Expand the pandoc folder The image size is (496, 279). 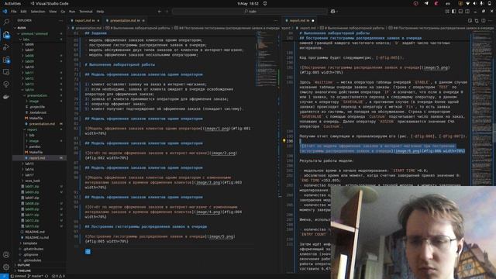35,146
